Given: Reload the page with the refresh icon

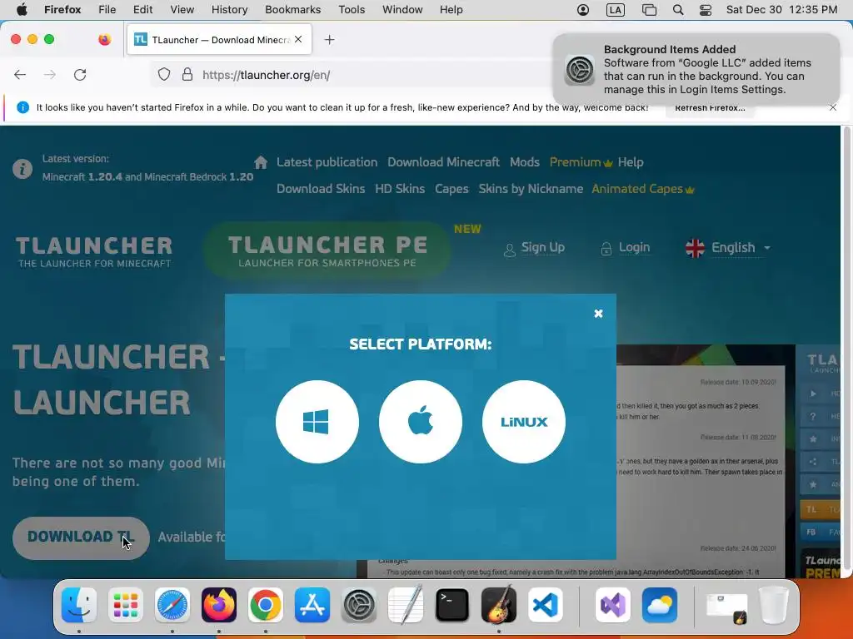Looking at the screenshot, I should [x=80, y=74].
